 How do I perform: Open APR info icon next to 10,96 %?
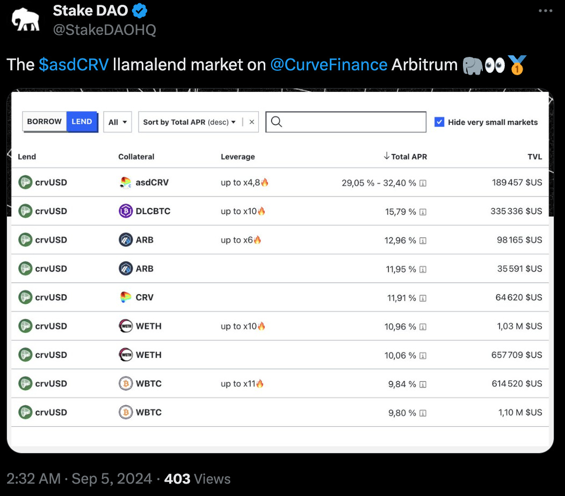pos(423,327)
